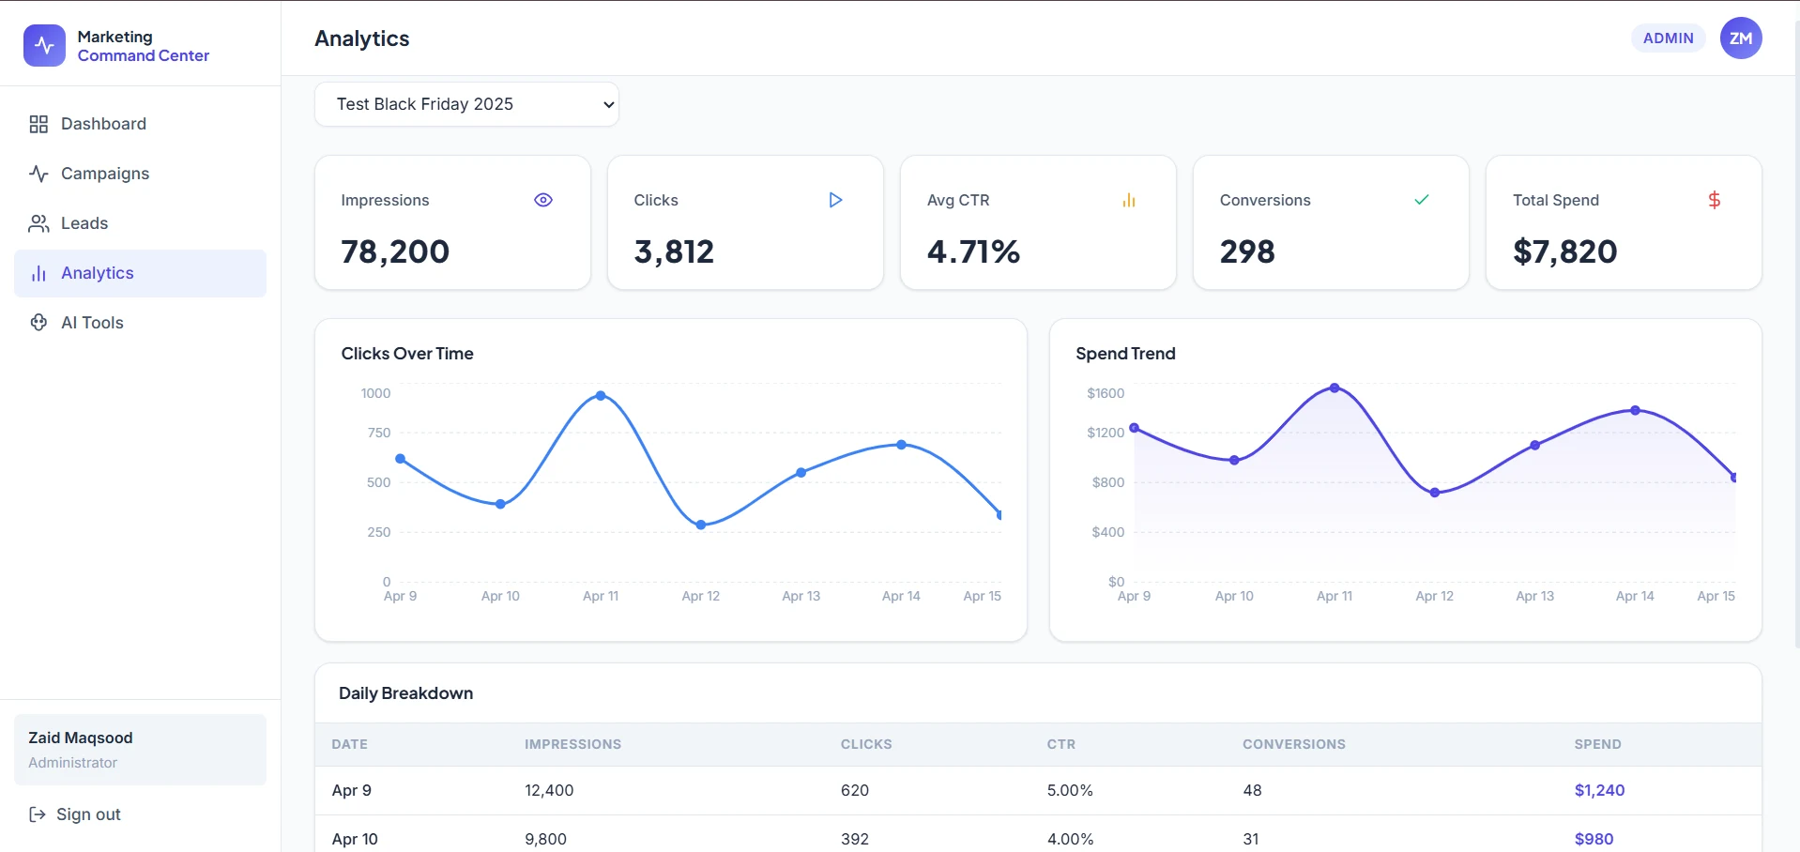
Task: Click the Apr 12 point on Spend Trend chart
Action: 1435,493
